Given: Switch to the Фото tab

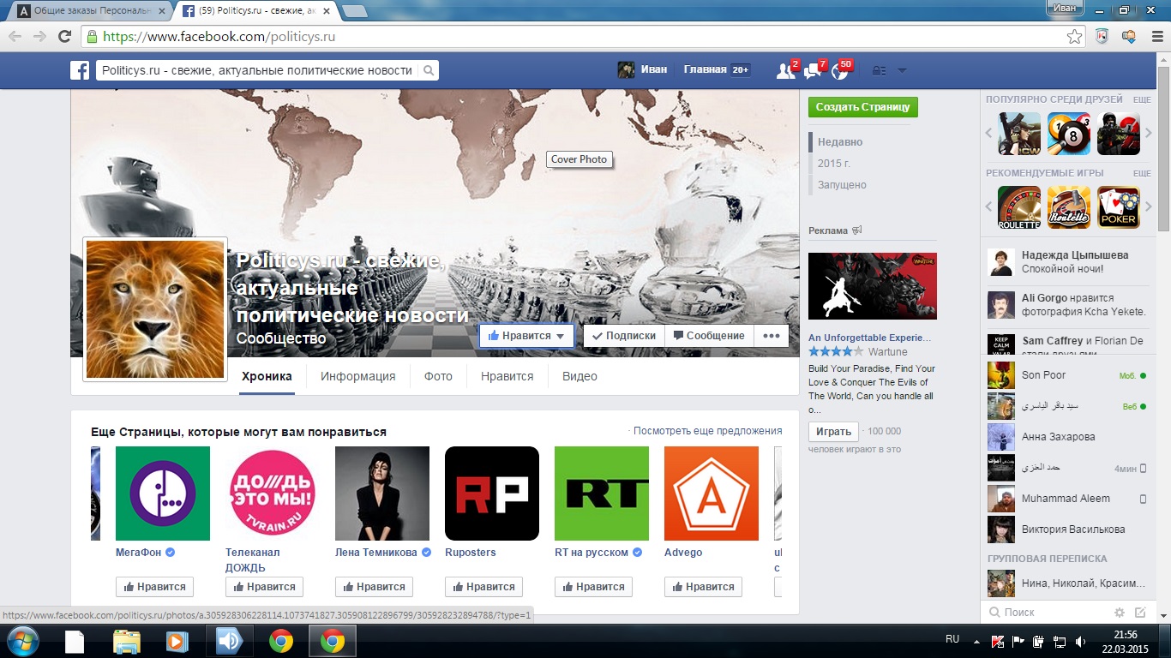Looking at the screenshot, I should click(438, 376).
